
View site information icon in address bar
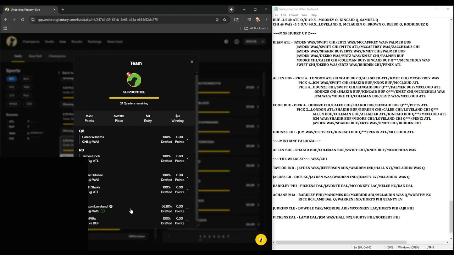33,20
